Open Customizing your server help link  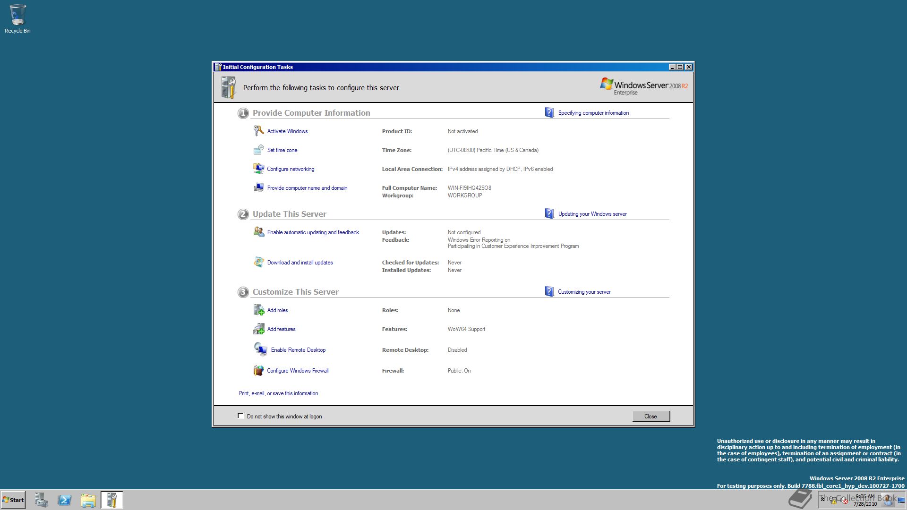point(584,292)
